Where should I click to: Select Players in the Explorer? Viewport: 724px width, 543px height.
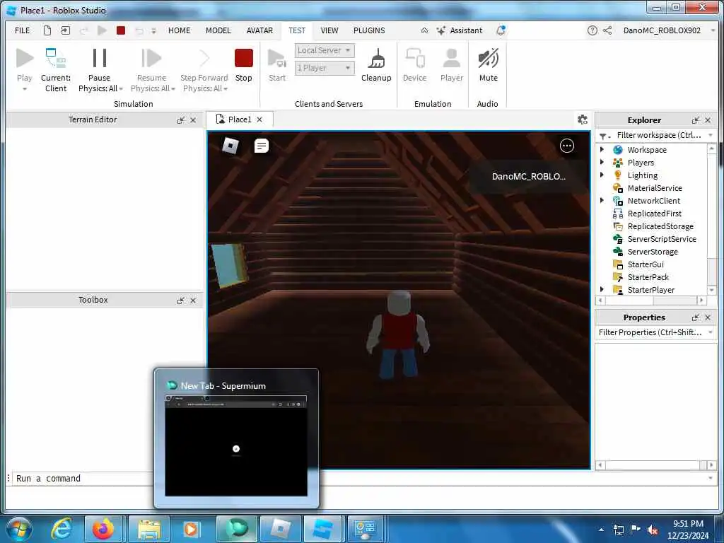coord(641,163)
